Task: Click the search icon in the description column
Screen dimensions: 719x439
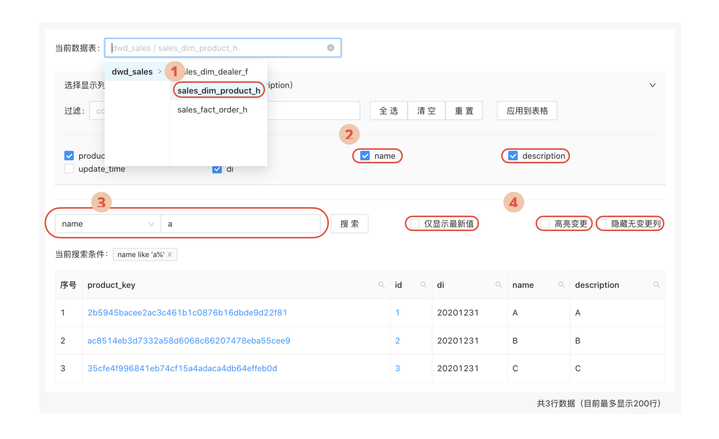Action: pyautogui.click(x=657, y=285)
